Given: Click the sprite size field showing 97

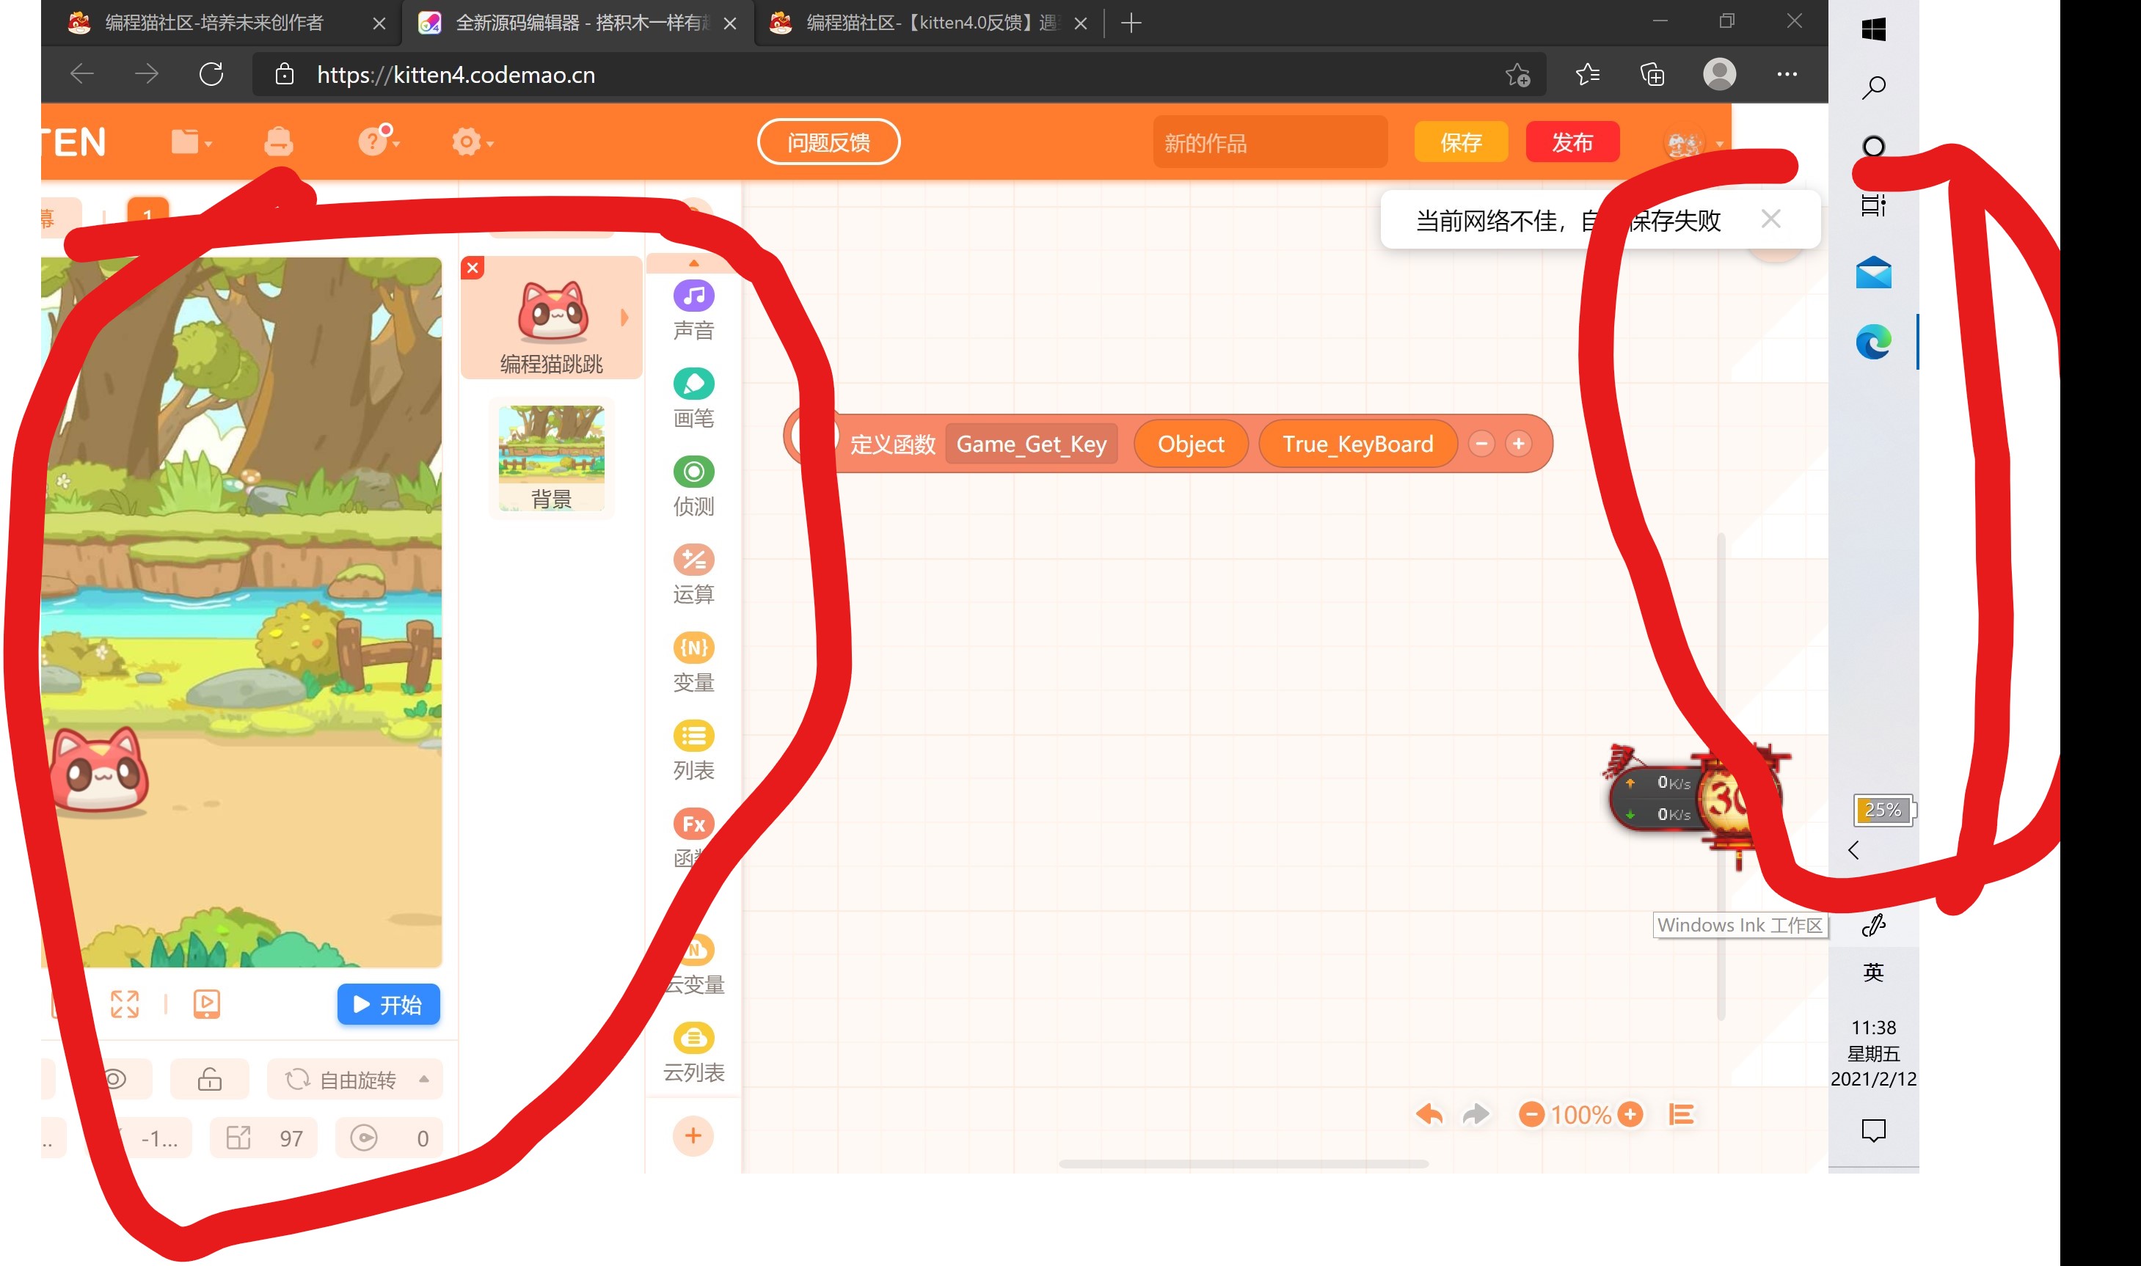Looking at the screenshot, I should pos(263,1138).
